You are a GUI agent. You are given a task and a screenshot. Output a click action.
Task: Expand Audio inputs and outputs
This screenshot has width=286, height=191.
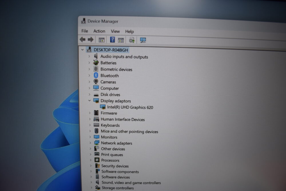89,56
